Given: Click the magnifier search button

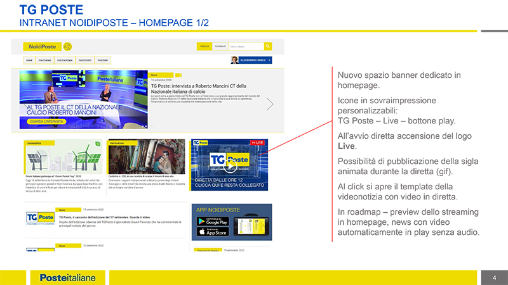Looking at the screenshot, I should click(268, 46).
